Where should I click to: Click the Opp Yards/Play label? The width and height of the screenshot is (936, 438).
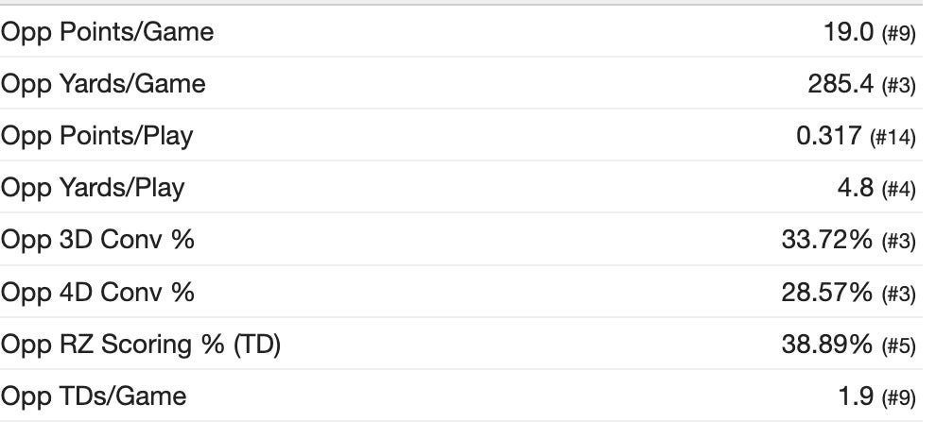coord(93,188)
